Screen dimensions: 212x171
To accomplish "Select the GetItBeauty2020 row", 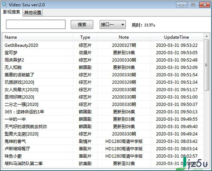I will click(103, 45).
